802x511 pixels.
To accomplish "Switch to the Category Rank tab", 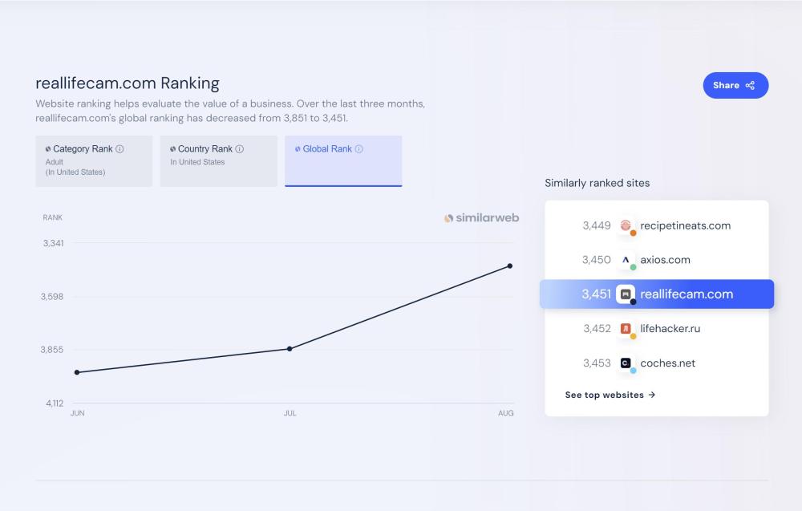I will click(x=94, y=160).
